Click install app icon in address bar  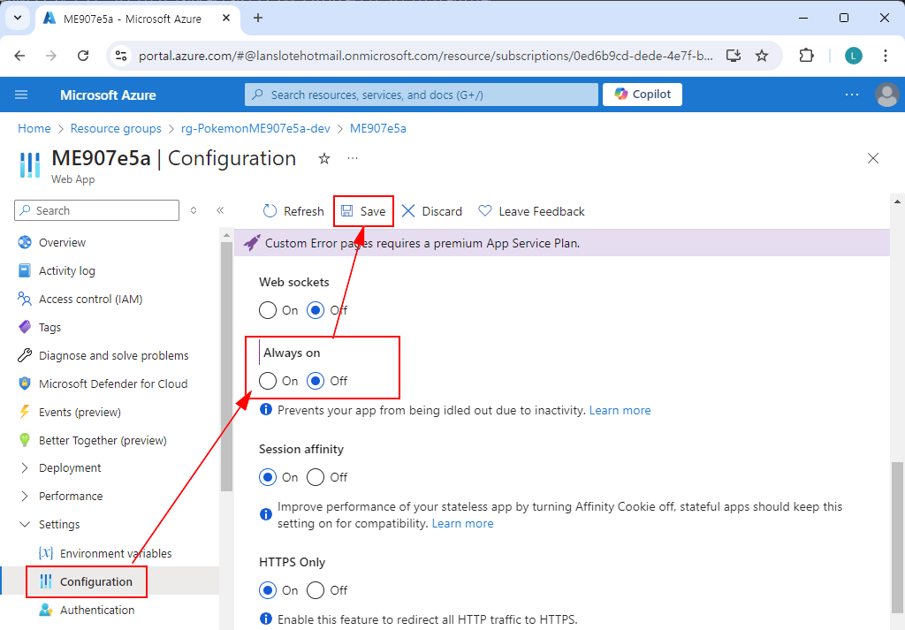pos(733,56)
